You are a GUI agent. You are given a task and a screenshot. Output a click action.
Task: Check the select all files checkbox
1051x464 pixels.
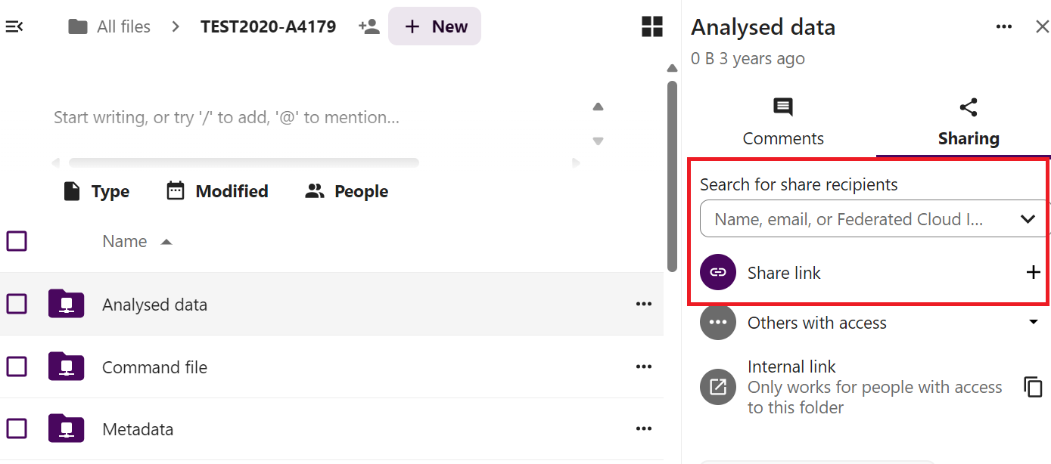click(x=17, y=240)
